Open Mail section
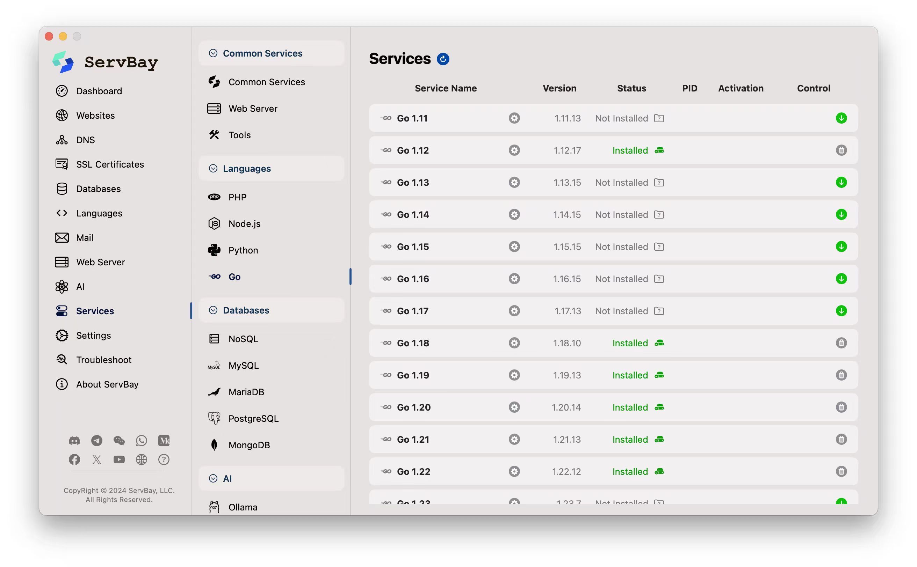The image size is (917, 567). [x=74, y=238]
